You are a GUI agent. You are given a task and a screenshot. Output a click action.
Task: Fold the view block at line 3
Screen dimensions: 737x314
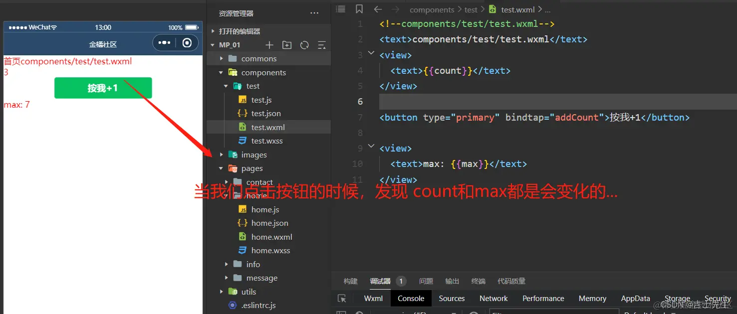coord(371,52)
